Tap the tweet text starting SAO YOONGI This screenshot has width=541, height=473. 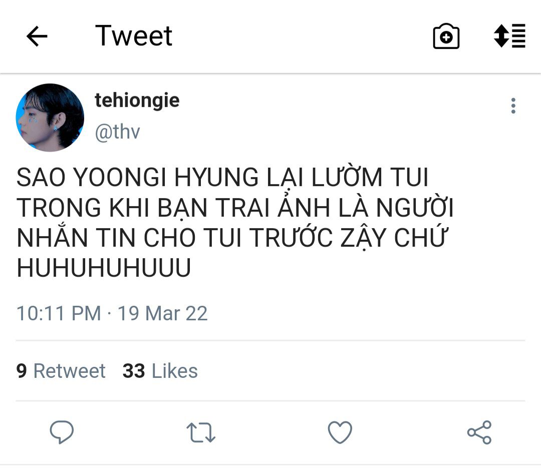(235, 222)
